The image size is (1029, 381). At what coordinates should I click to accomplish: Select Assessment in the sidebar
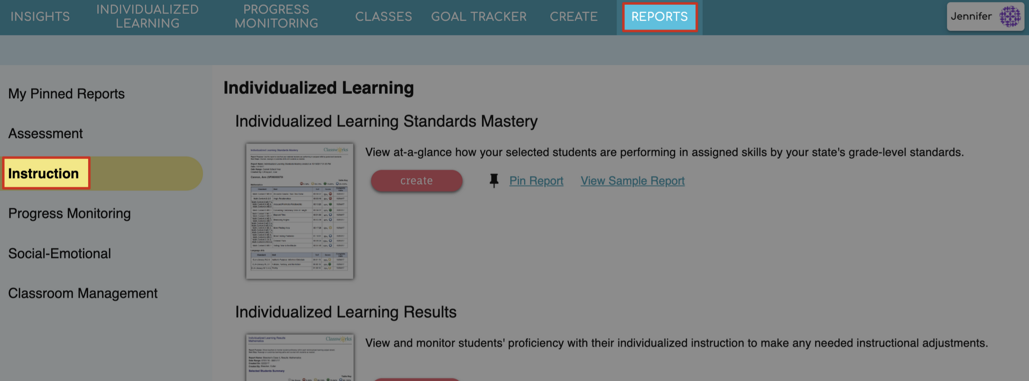point(45,133)
